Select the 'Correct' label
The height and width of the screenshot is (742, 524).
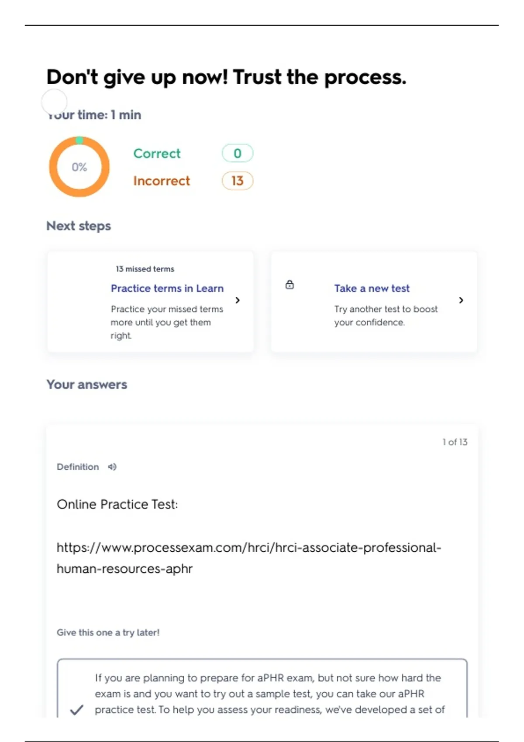pos(157,154)
